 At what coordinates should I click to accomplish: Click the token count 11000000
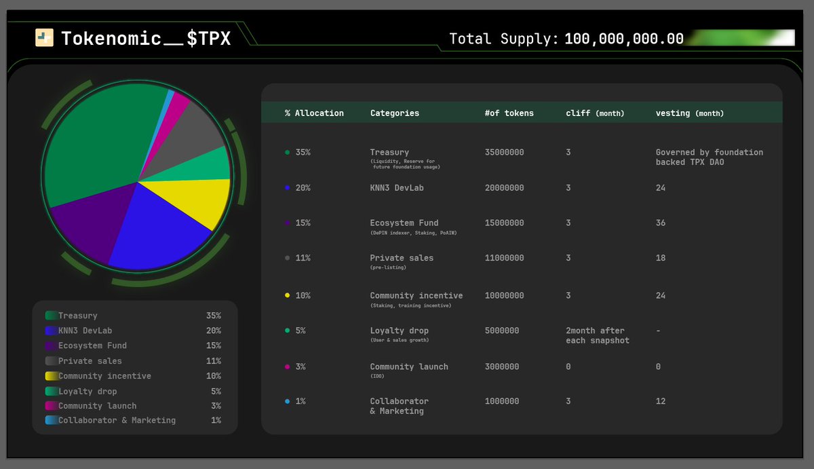tap(505, 258)
